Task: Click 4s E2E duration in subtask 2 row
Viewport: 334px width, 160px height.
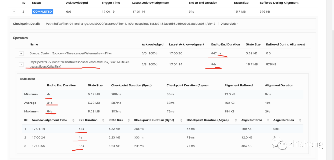Action: (x=80, y=137)
